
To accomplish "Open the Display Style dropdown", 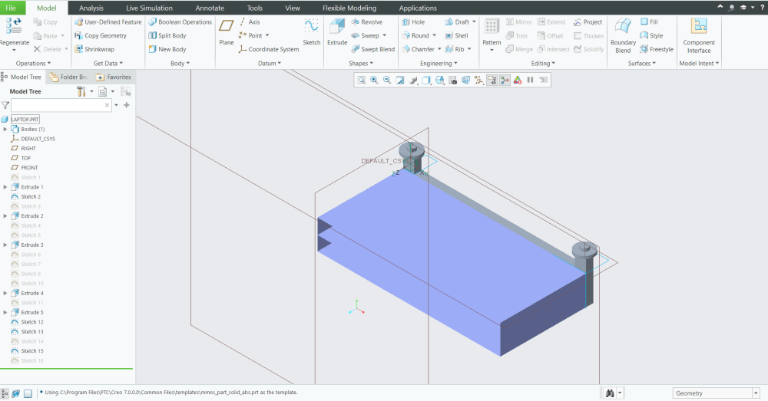I will 426,81.
